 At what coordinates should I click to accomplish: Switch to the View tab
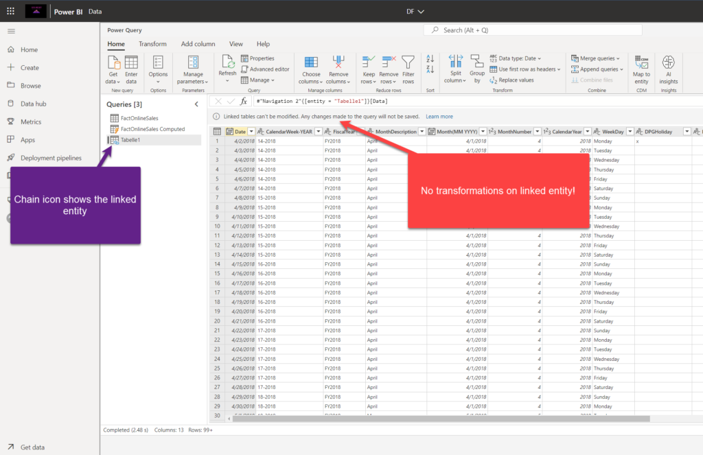[236, 44]
